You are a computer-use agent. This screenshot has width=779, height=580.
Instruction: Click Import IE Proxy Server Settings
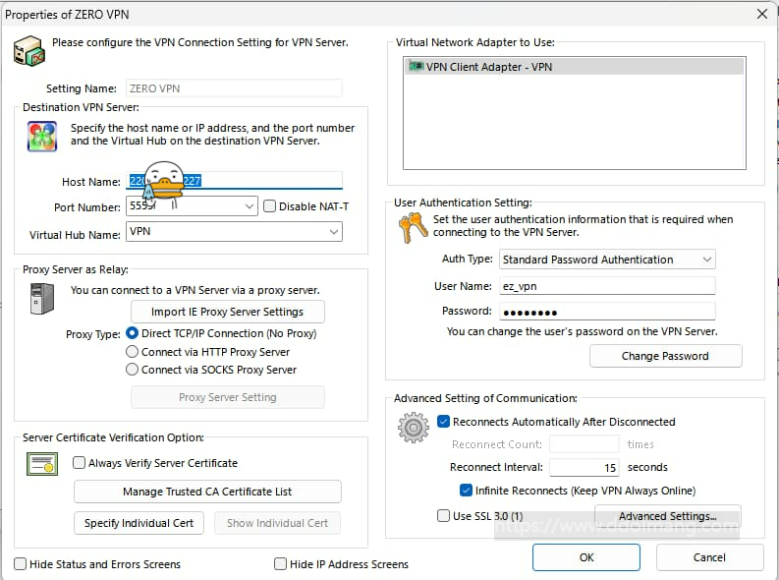pyautogui.click(x=228, y=312)
